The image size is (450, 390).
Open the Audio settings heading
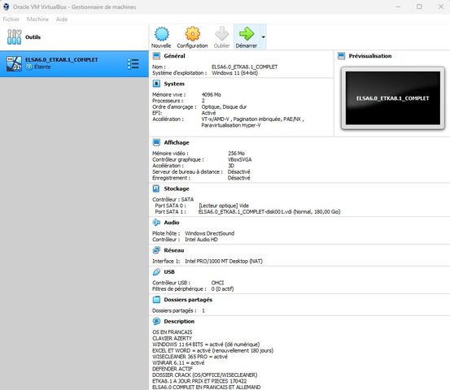pyautogui.click(x=172, y=223)
